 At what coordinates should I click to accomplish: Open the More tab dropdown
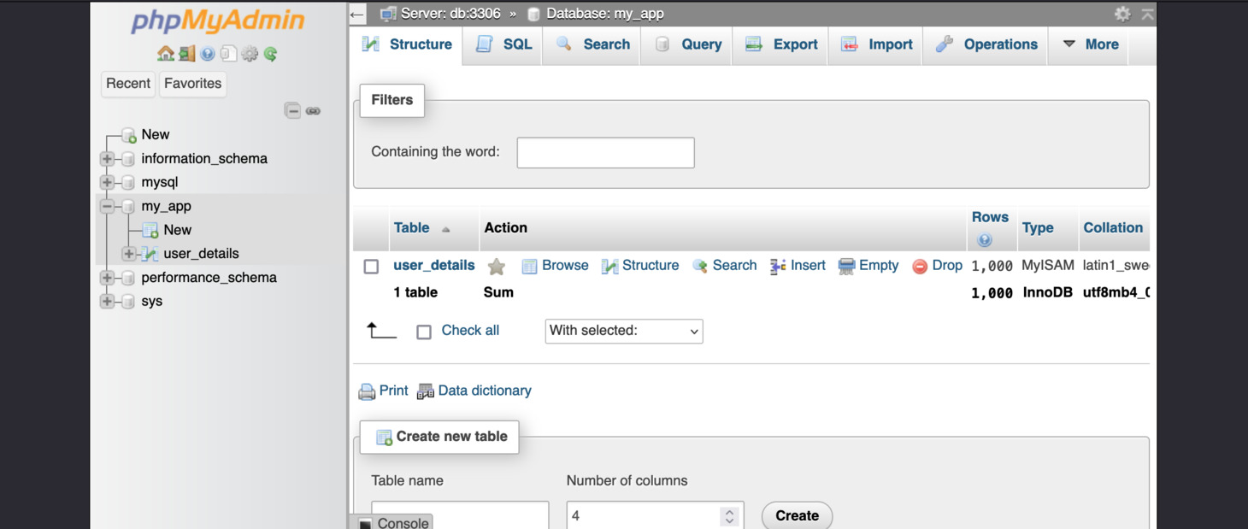coord(1090,44)
